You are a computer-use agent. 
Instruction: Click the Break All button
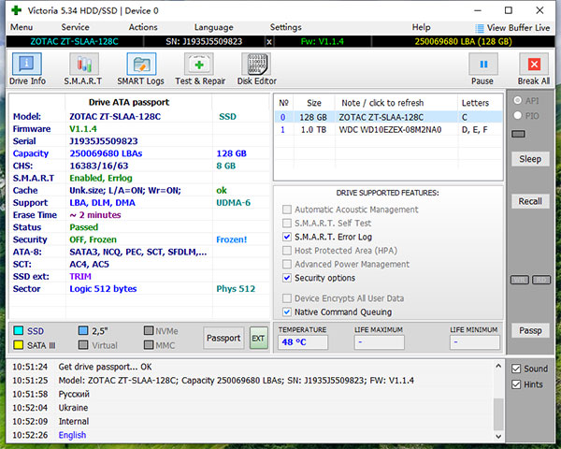534,69
